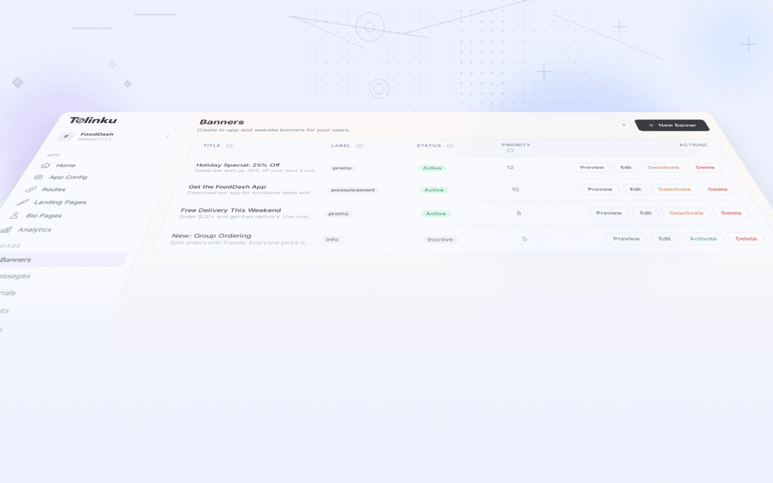Viewport: 773px width, 483px height.
Task: Edit the Holiday Special banner
Action: point(626,168)
